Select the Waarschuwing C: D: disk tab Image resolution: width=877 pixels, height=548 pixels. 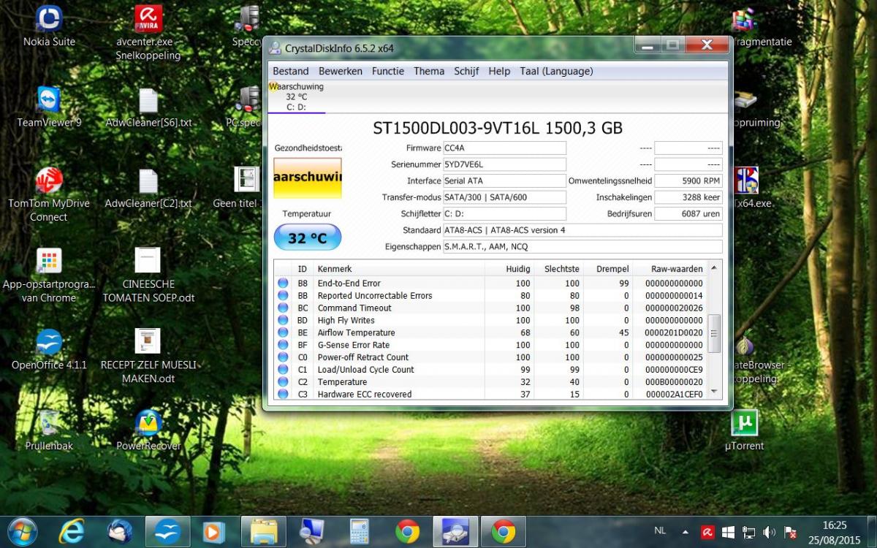tap(297, 96)
